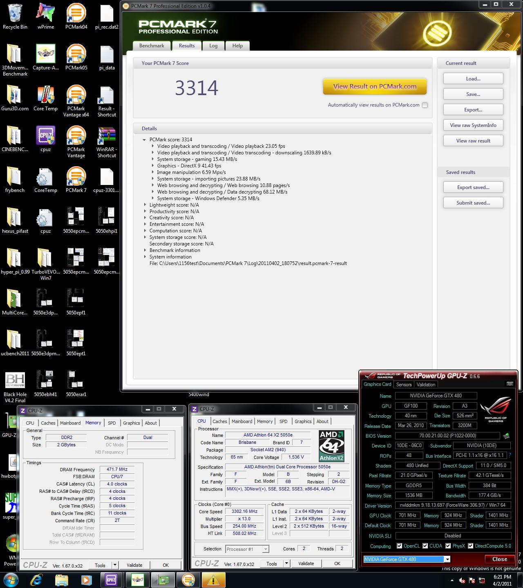Launch wPrime from the desktop

click(46, 16)
